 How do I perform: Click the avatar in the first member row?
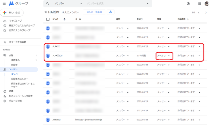tap(48, 28)
